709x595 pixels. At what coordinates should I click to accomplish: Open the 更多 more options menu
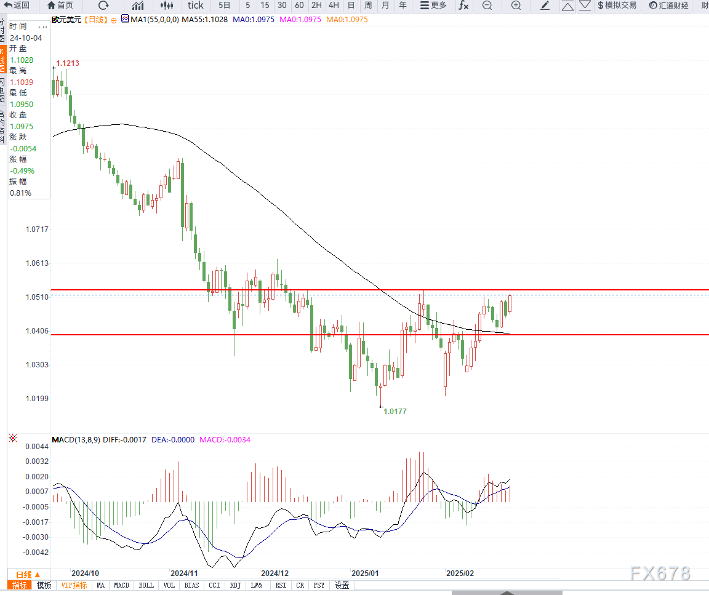pyautogui.click(x=433, y=6)
